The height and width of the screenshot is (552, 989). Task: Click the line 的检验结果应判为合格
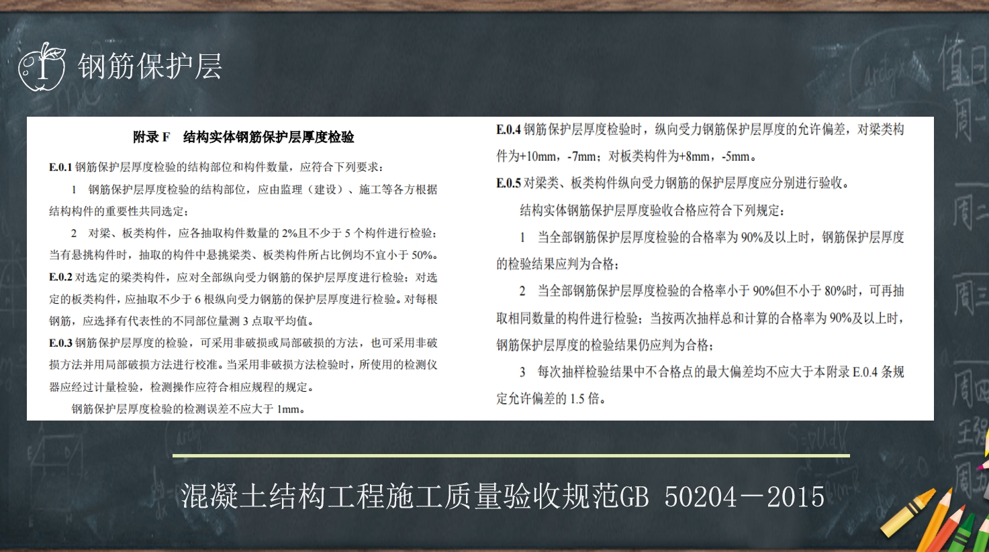point(559,264)
